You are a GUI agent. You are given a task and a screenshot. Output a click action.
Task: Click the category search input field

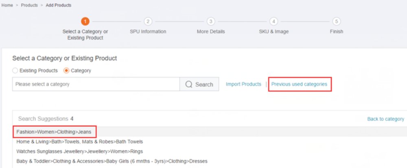96,84
